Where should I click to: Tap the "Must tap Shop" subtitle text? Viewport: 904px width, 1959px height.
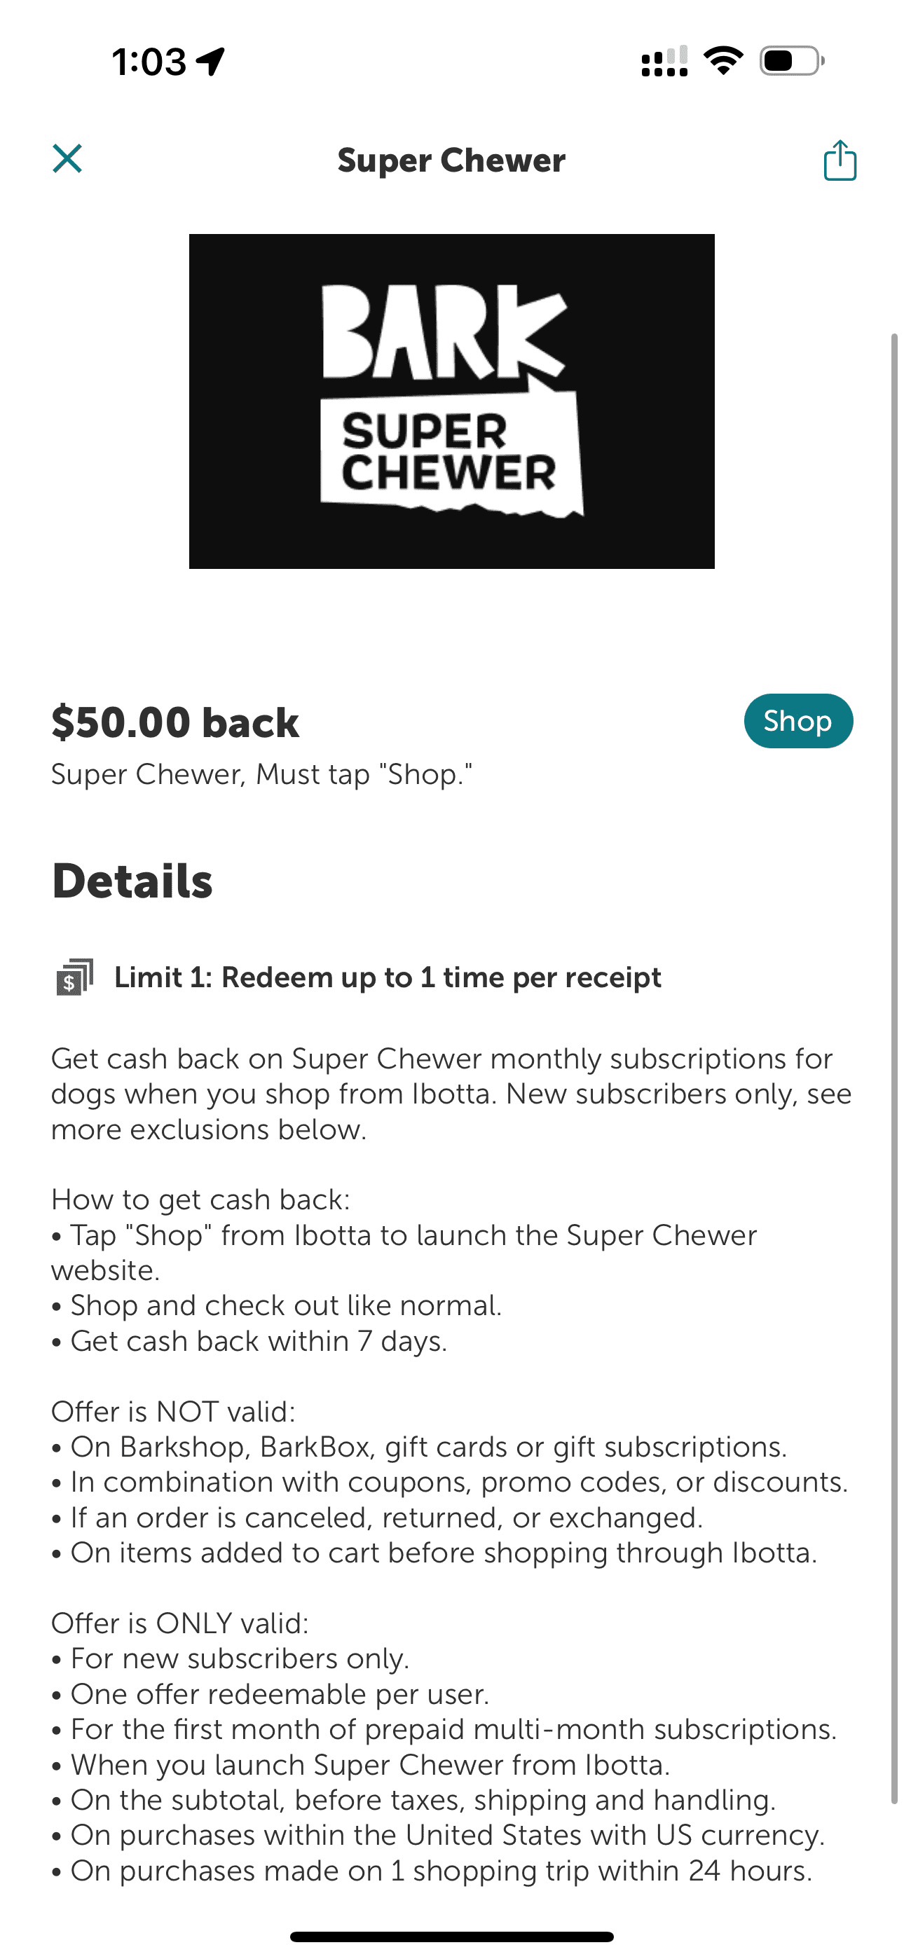(x=262, y=774)
